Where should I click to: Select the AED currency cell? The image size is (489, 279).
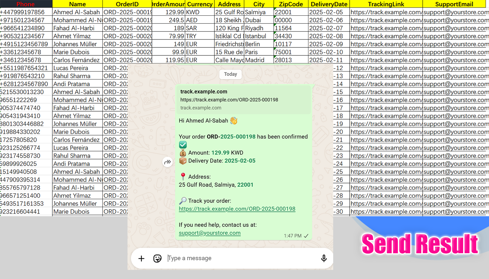coord(200,20)
